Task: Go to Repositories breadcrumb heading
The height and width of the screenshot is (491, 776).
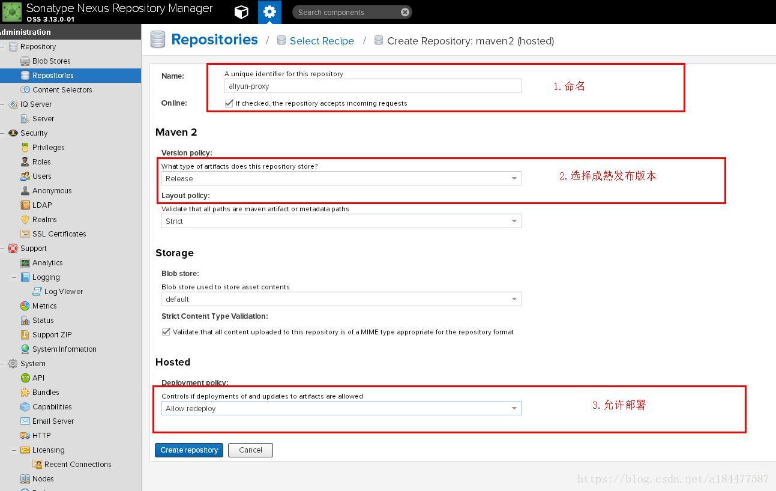Action: click(214, 40)
